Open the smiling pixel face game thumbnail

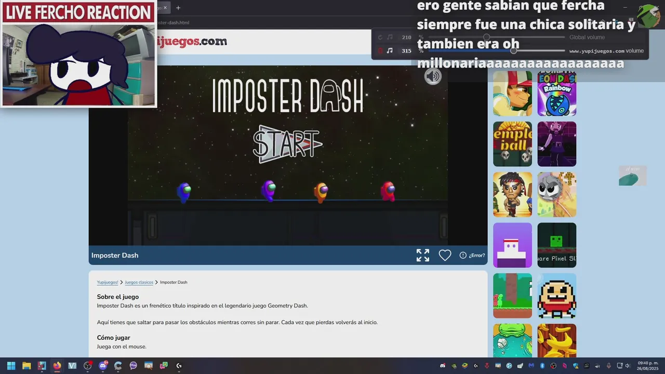pyautogui.click(x=557, y=296)
